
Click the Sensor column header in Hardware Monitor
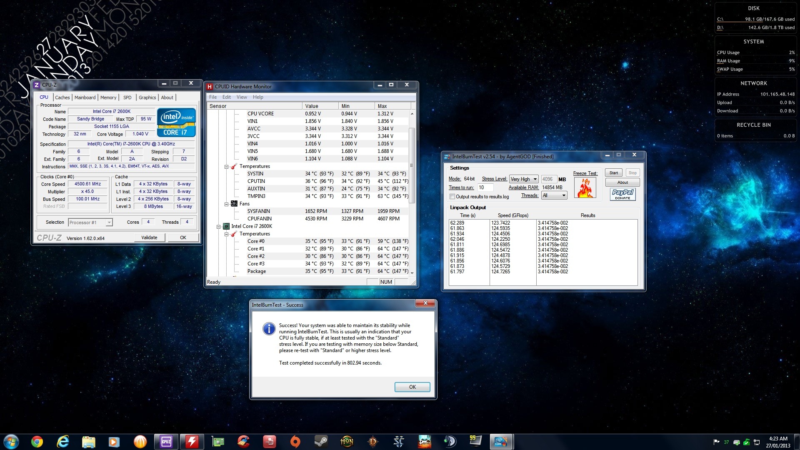point(255,106)
